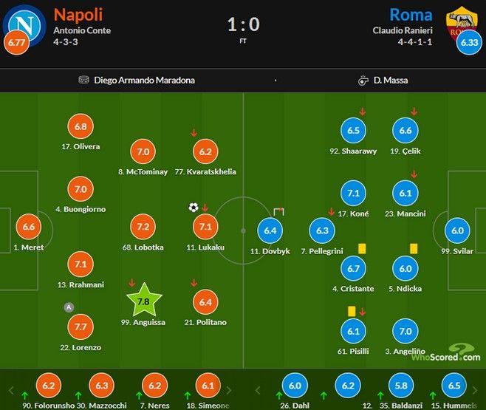This screenshot has height=410, width=486.
Task: Click Cristante's yellow card icon
Action: point(363,249)
